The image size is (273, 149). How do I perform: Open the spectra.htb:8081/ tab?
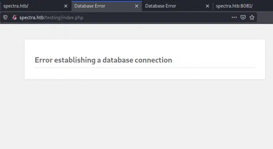pyautogui.click(x=243, y=6)
